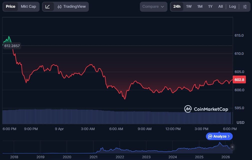Screen dimensions: 252x160
Task: Show the 1M time range
Action: point(200,7)
